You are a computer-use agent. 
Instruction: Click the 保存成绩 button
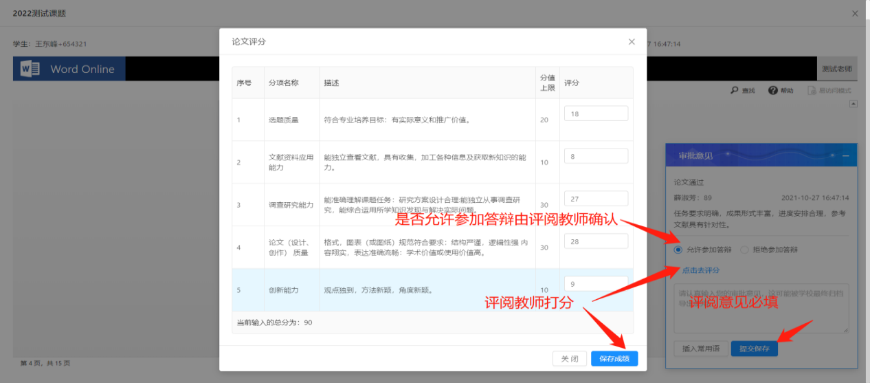tap(614, 358)
